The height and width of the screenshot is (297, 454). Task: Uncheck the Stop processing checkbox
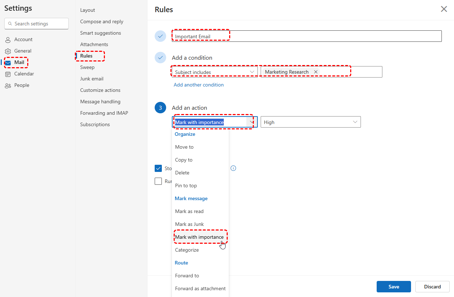pos(158,168)
